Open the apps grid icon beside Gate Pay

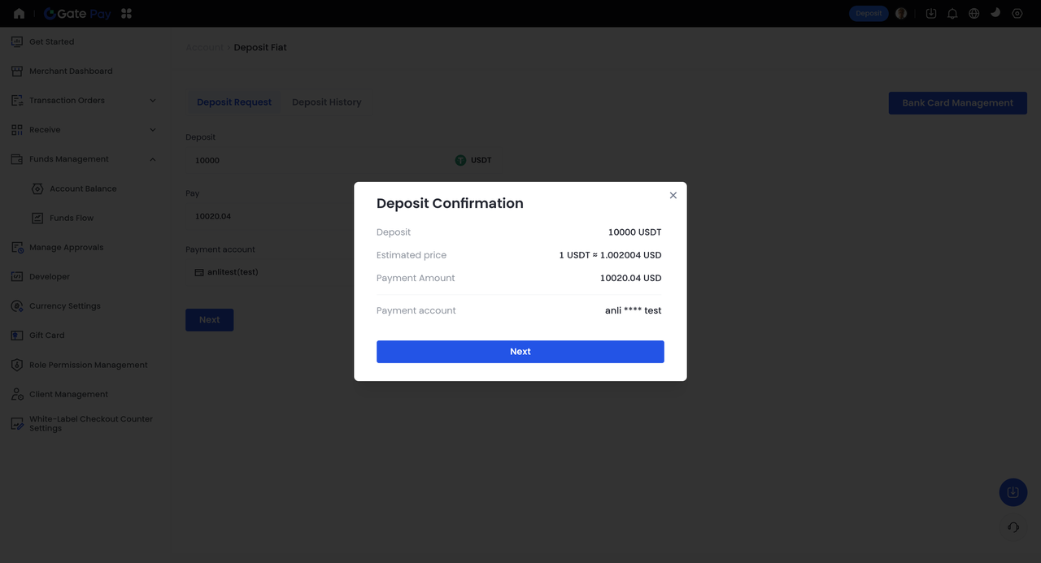[126, 14]
